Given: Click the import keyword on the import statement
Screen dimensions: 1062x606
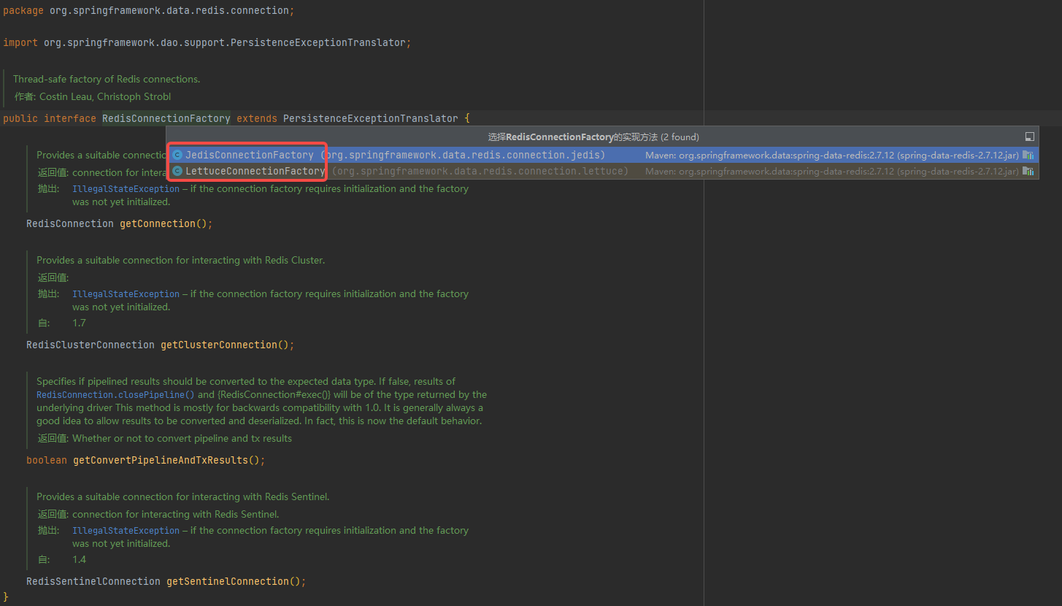Looking at the screenshot, I should (20, 42).
